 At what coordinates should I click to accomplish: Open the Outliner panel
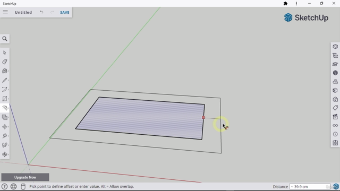[335, 55]
